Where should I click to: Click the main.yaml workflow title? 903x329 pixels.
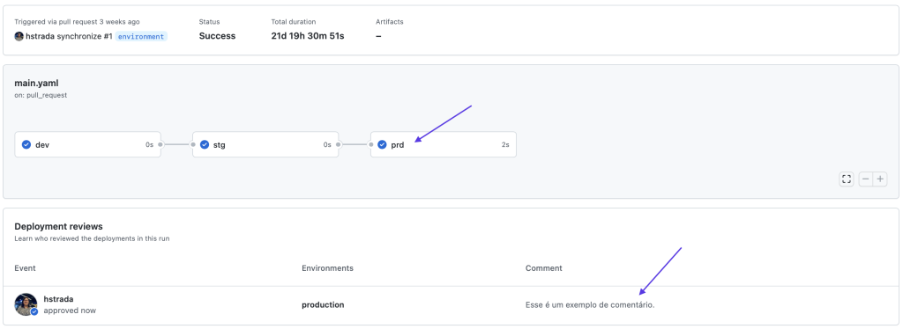[x=36, y=84]
